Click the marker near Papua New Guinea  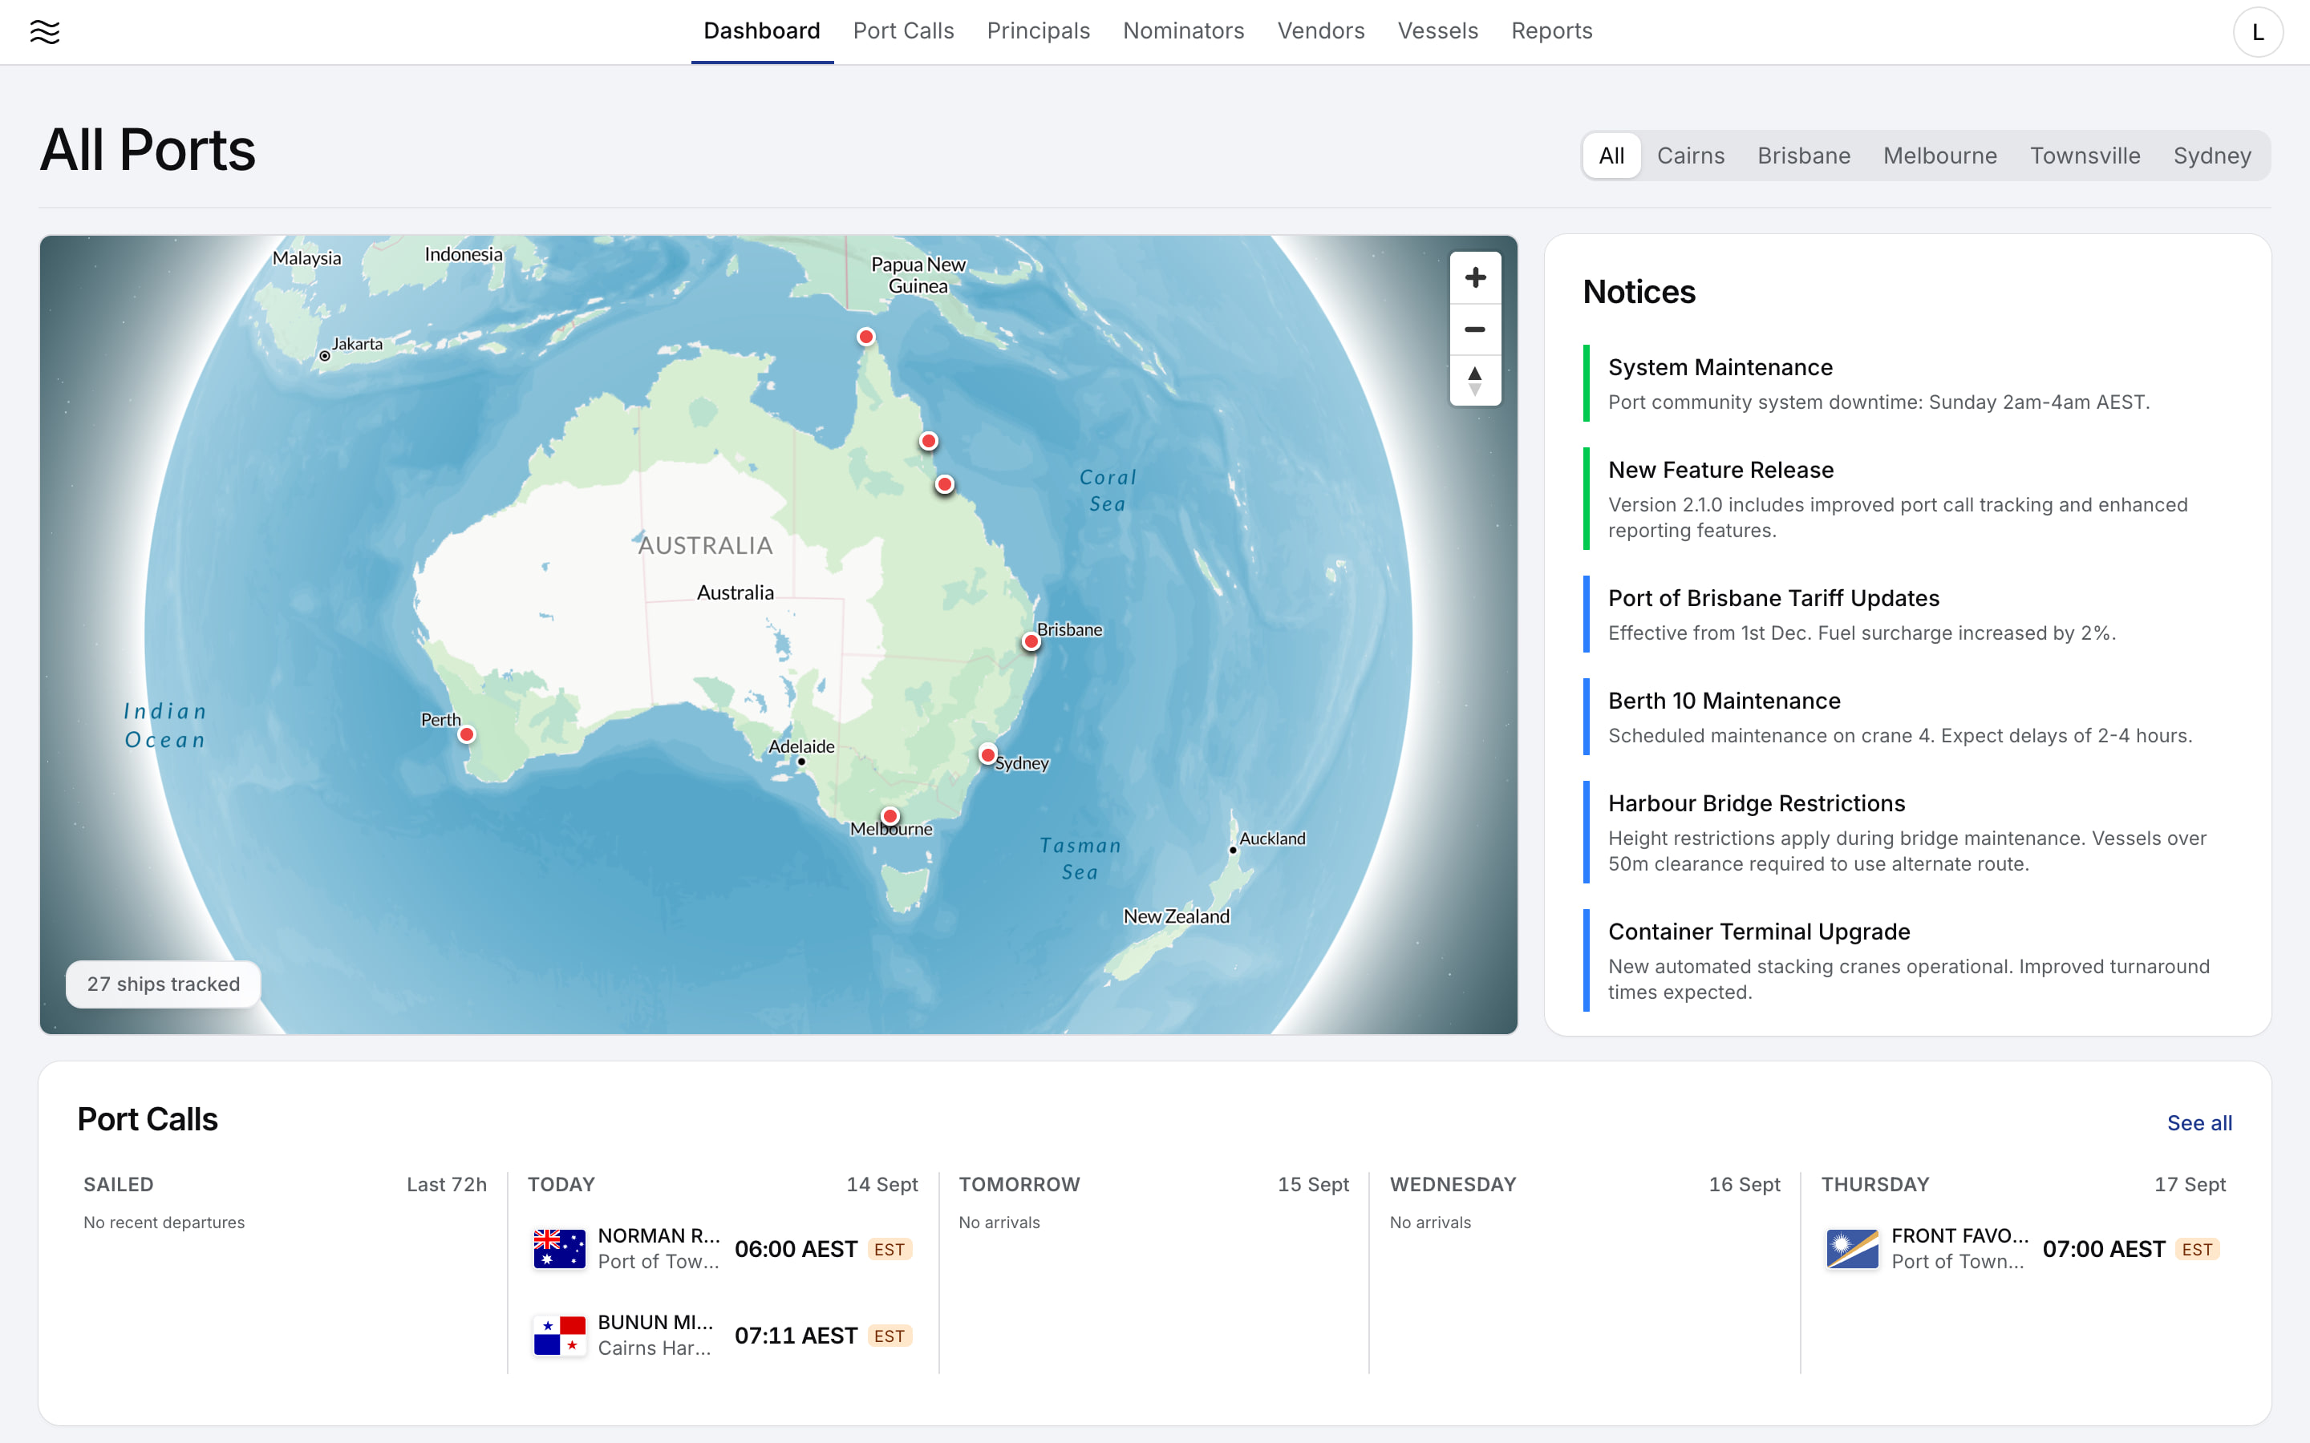865,337
